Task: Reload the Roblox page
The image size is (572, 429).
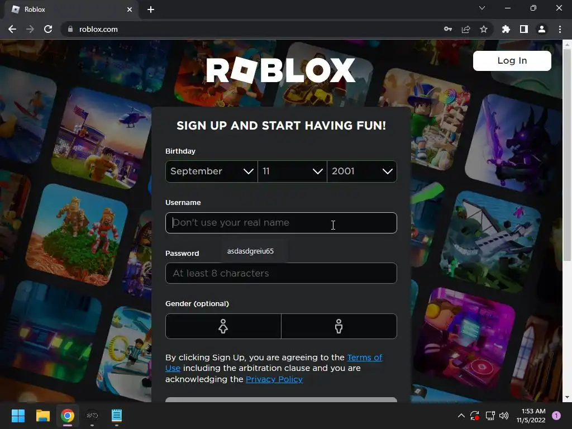Action: (x=48, y=29)
